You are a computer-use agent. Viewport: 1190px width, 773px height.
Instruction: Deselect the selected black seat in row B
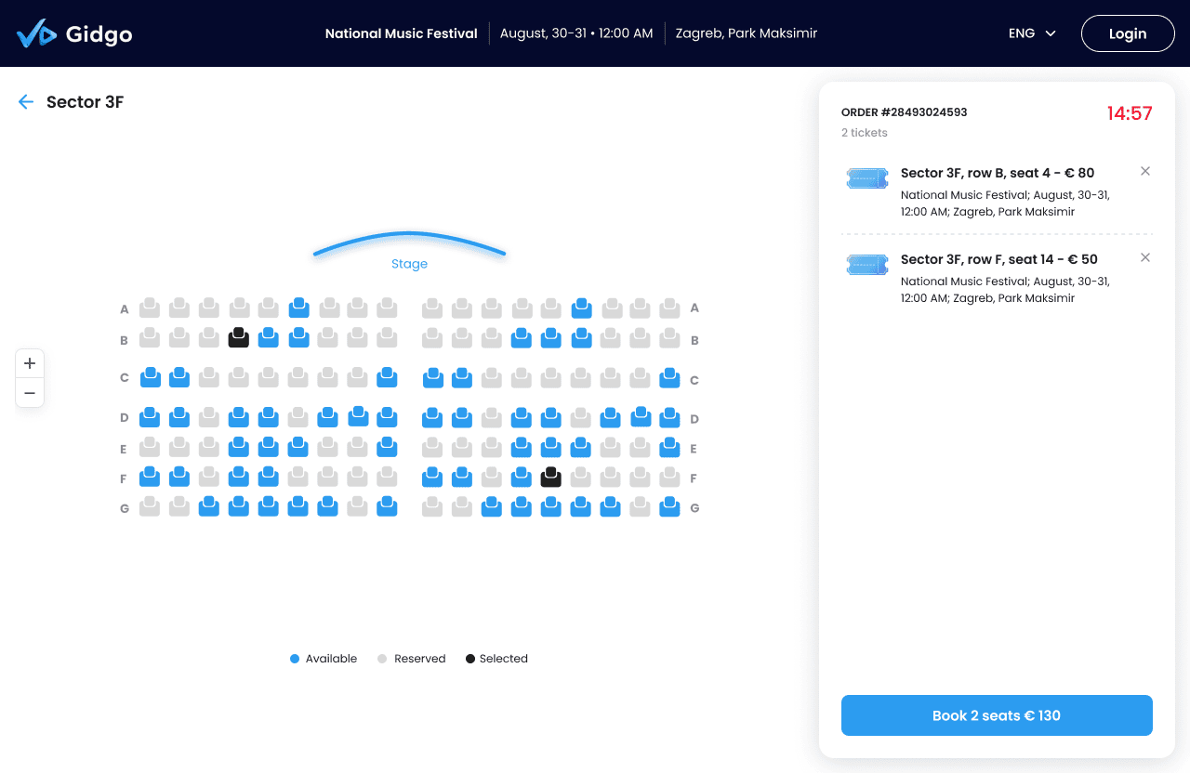click(x=239, y=338)
